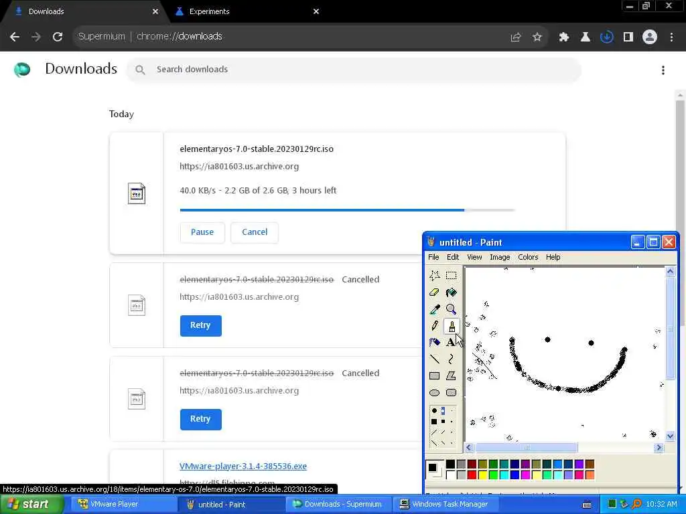Select the Brush tool in Paint
Viewport: 686px width, 514px height.
[x=451, y=326]
